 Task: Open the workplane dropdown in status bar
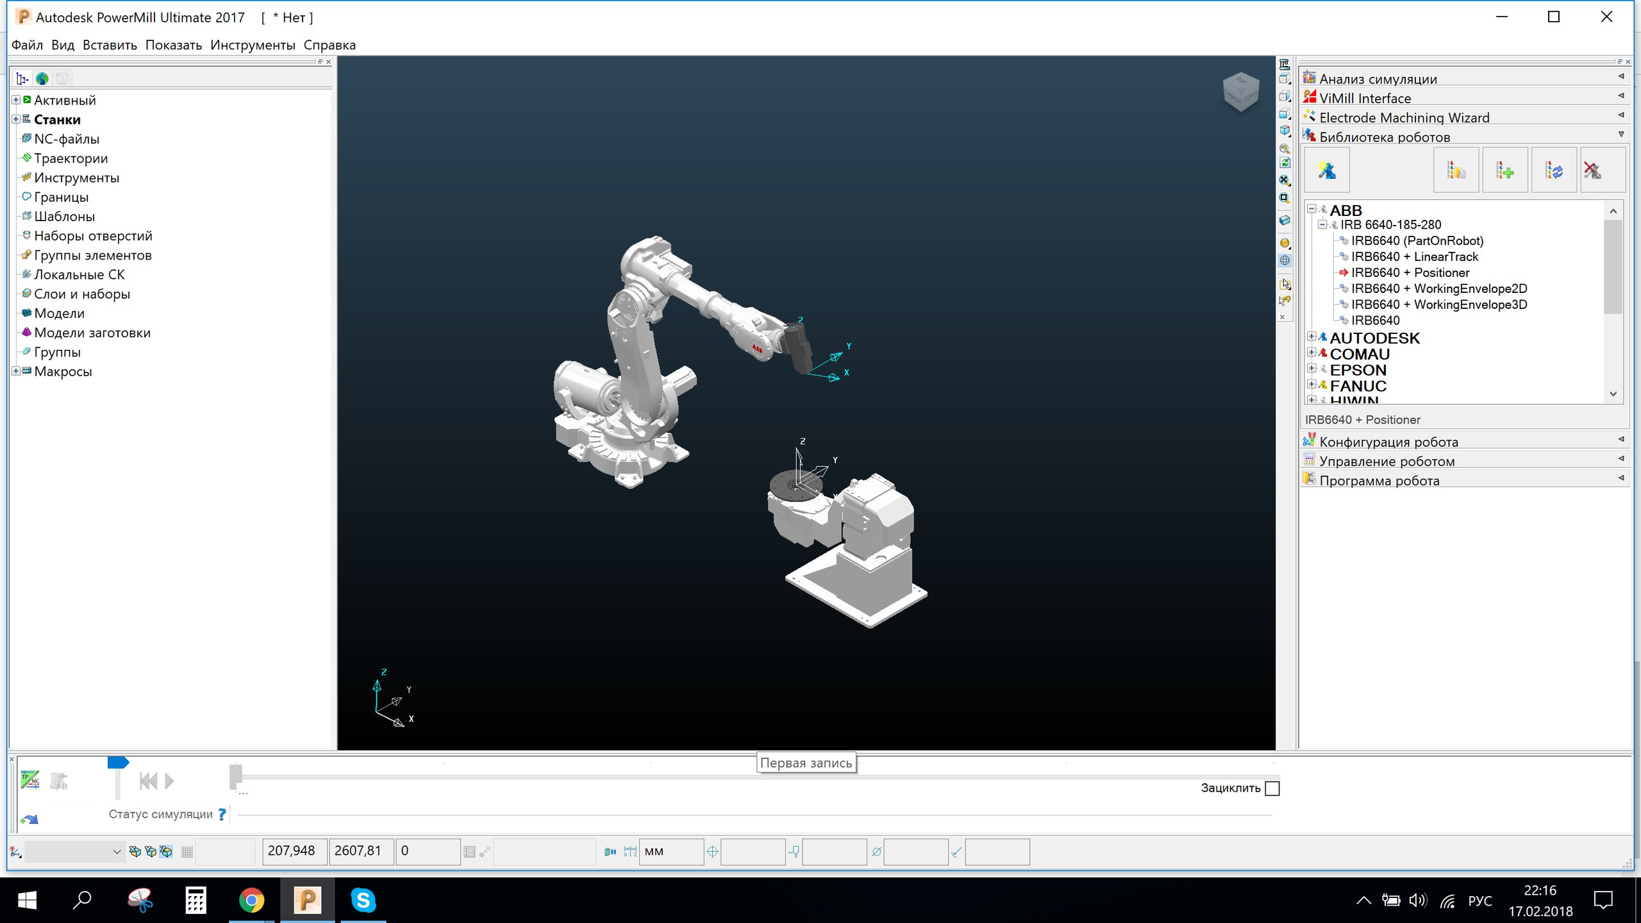pyautogui.click(x=116, y=852)
